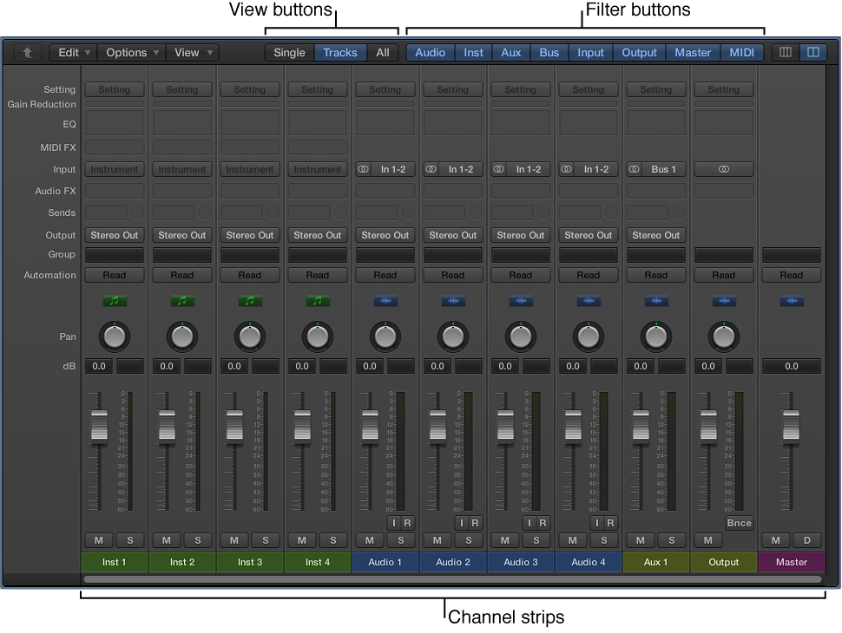The width and height of the screenshot is (842, 633).
Task: Click the stereo format icon beside In 1-2 on Audio 1
Action: point(362,169)
